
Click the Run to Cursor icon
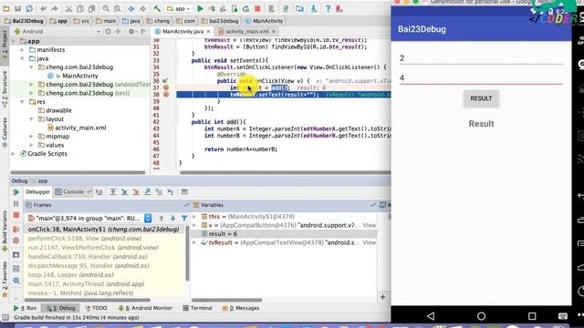tap(171, 192)
